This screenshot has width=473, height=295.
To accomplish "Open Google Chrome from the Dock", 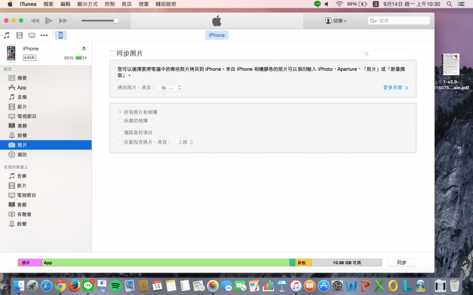I will pos(60,286).
